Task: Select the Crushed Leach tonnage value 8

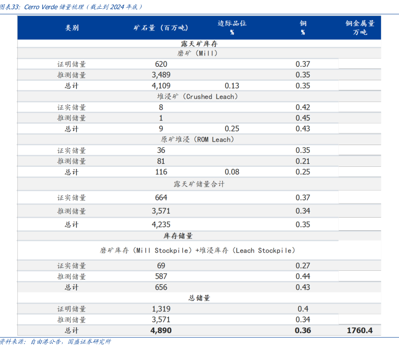Action: (x=161, y=107)
